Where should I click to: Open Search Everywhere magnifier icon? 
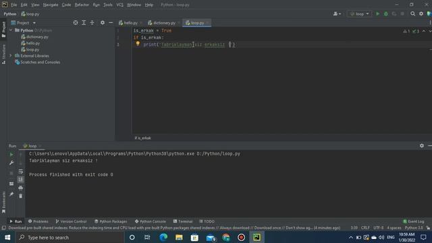[412, 13]
